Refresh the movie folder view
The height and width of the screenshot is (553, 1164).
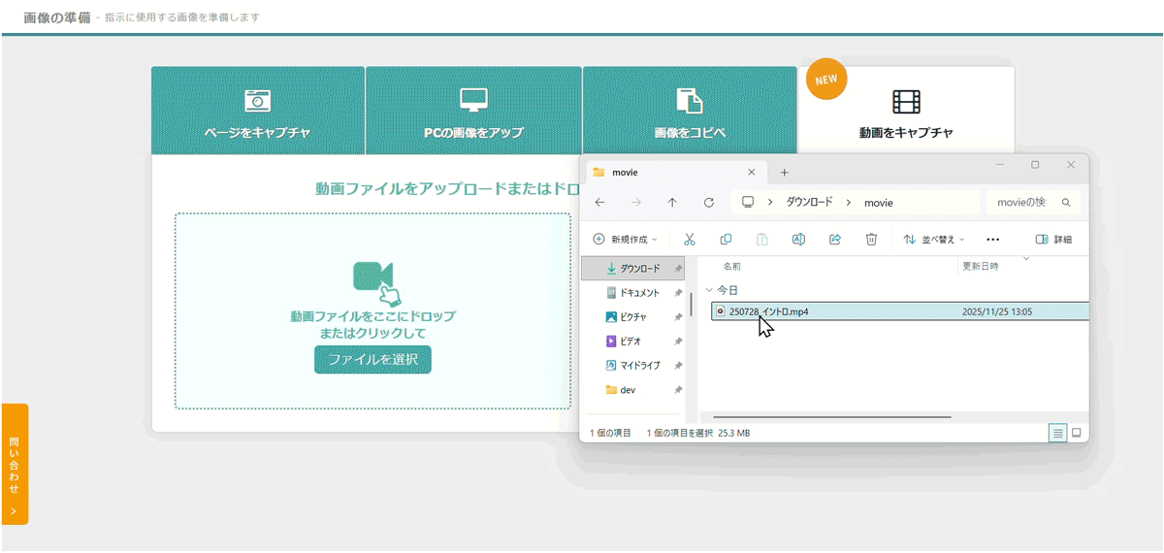709,203
